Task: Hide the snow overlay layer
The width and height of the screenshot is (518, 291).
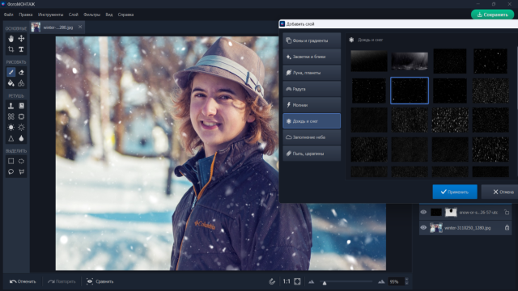Action: click(423, 212)
